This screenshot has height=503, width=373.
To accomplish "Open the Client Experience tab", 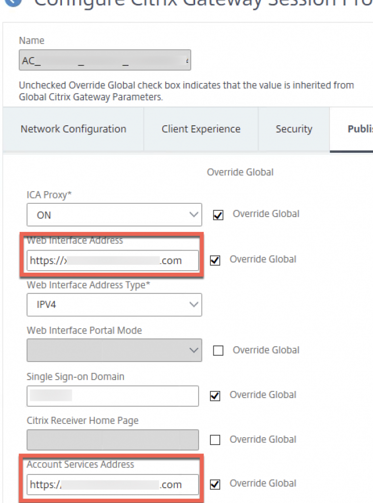I will 201,129.
